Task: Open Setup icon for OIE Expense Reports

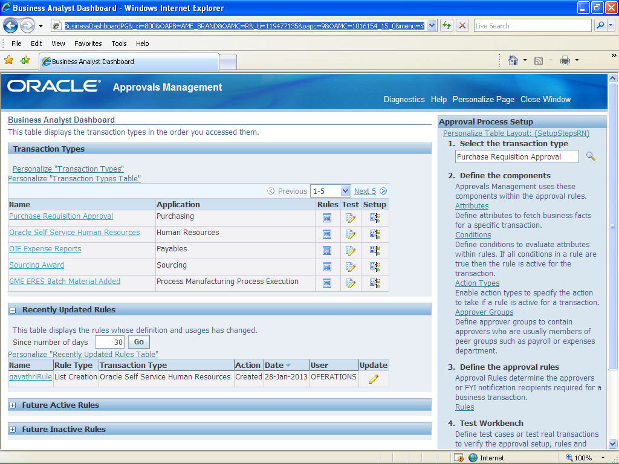Action: pyautogui.click(x=375, y=251)
